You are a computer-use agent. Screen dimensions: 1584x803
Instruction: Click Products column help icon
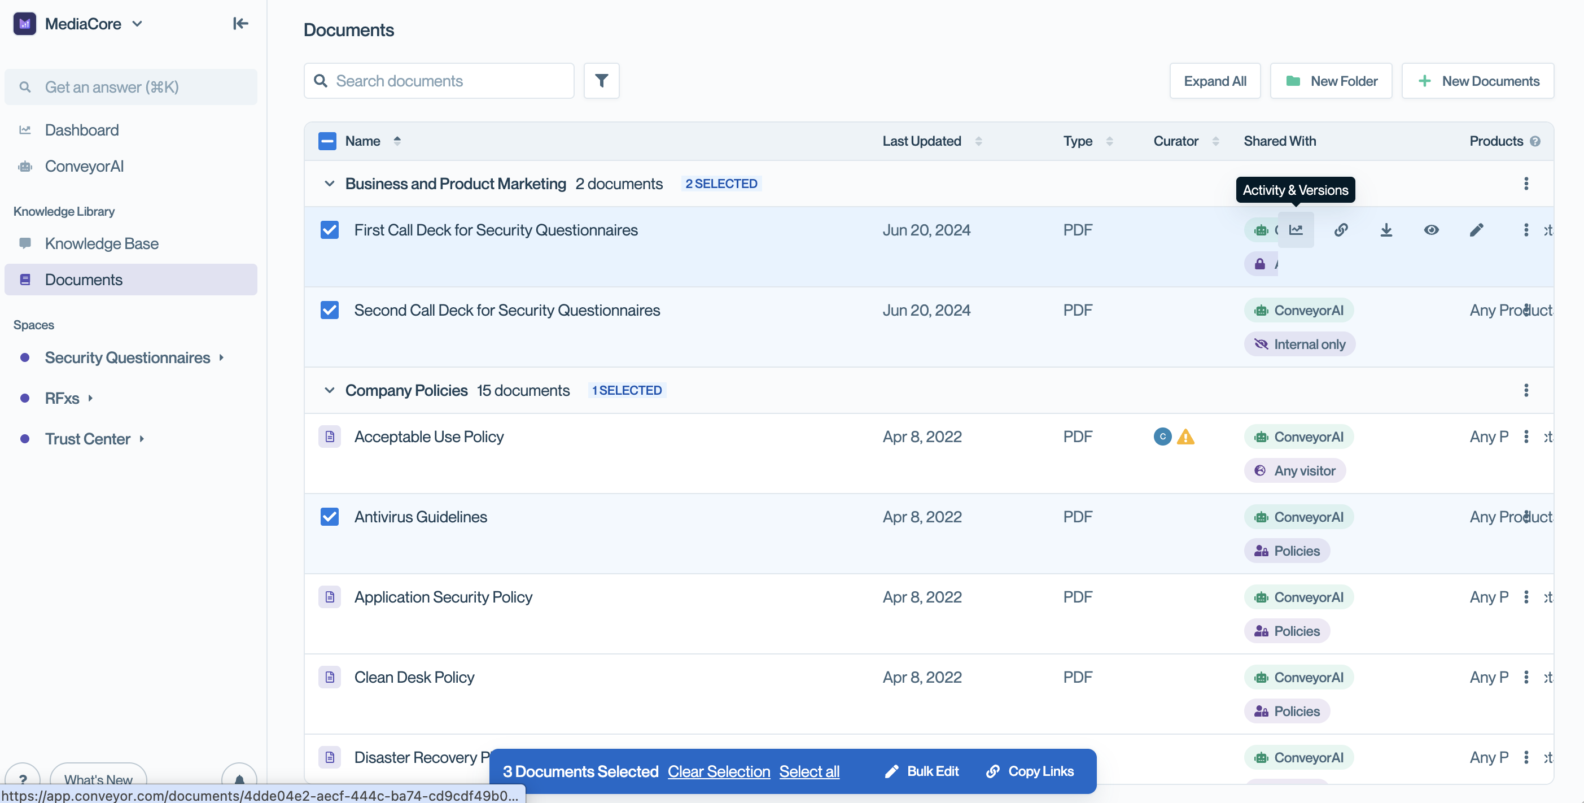click(x=1535, y=141)
